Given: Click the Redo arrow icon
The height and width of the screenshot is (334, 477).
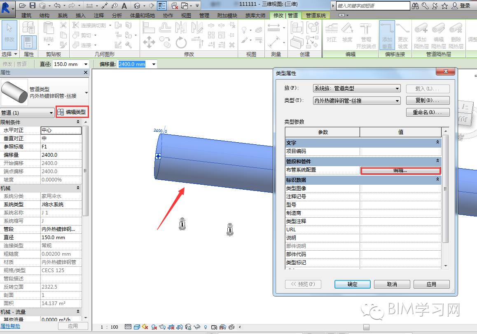Looking at the screenshot, I should [72, 5].
